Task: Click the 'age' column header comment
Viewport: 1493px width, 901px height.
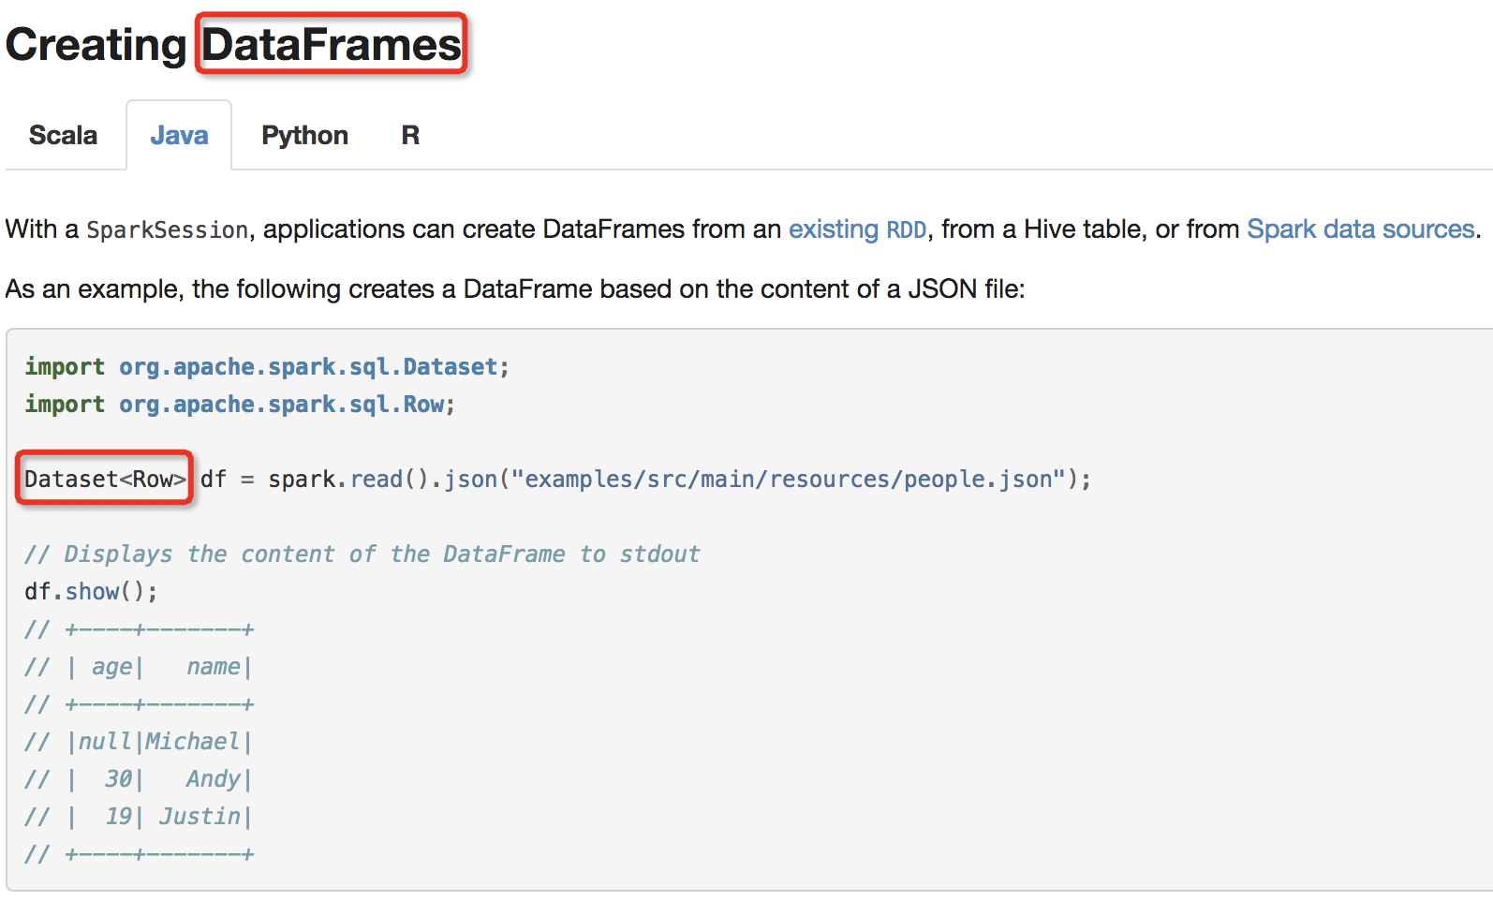Action: pos(111,667)
